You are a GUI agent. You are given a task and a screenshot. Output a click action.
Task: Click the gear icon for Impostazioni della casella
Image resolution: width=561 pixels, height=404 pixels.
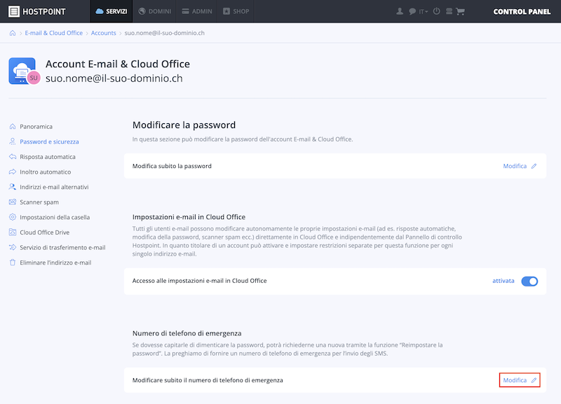(13, 217)
